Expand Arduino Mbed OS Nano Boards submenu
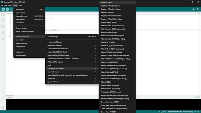Screen dimensions: 201x113 72,49
